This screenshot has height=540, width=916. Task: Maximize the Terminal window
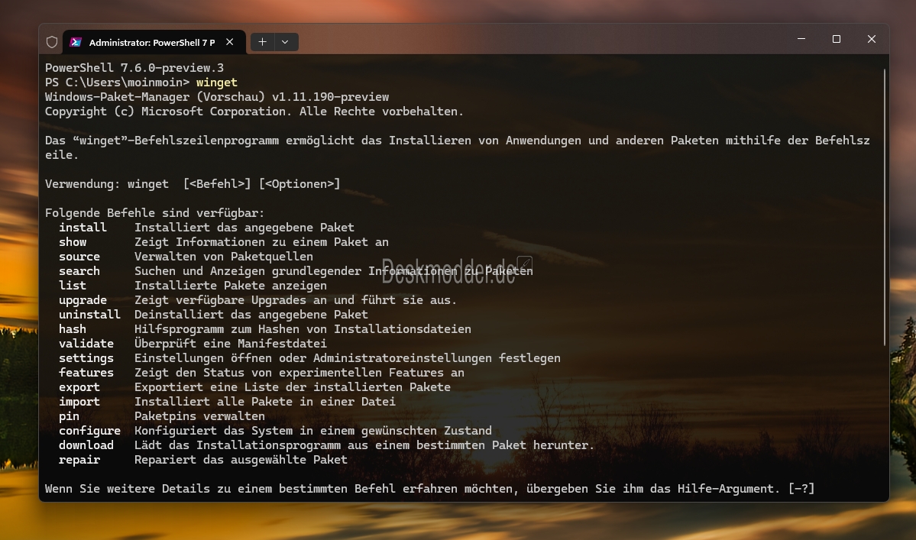pyautogui.click(x=837, y=39)
